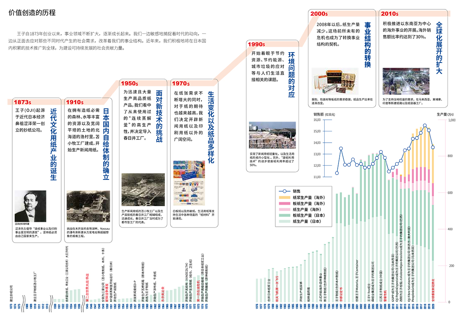Click the red event 第二次世界大战停战
Image resolution: width=458 pixels, height=314 pixels.
87,287
